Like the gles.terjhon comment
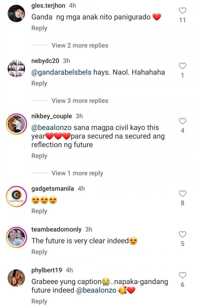The image size is (197, 306). pos(183,10)
